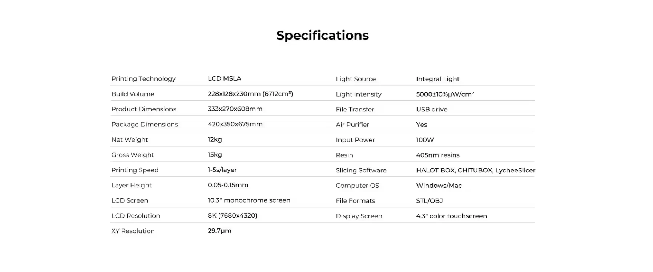This screenshot has width=653, height=272.
Task: Select the LCD MSLA value
Action: 224,78
